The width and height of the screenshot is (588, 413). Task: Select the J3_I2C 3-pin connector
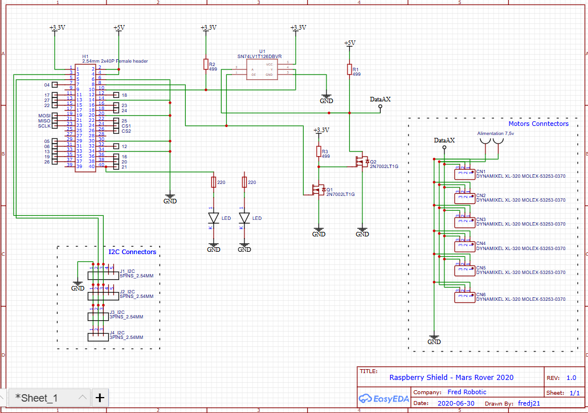coord(98,317)
